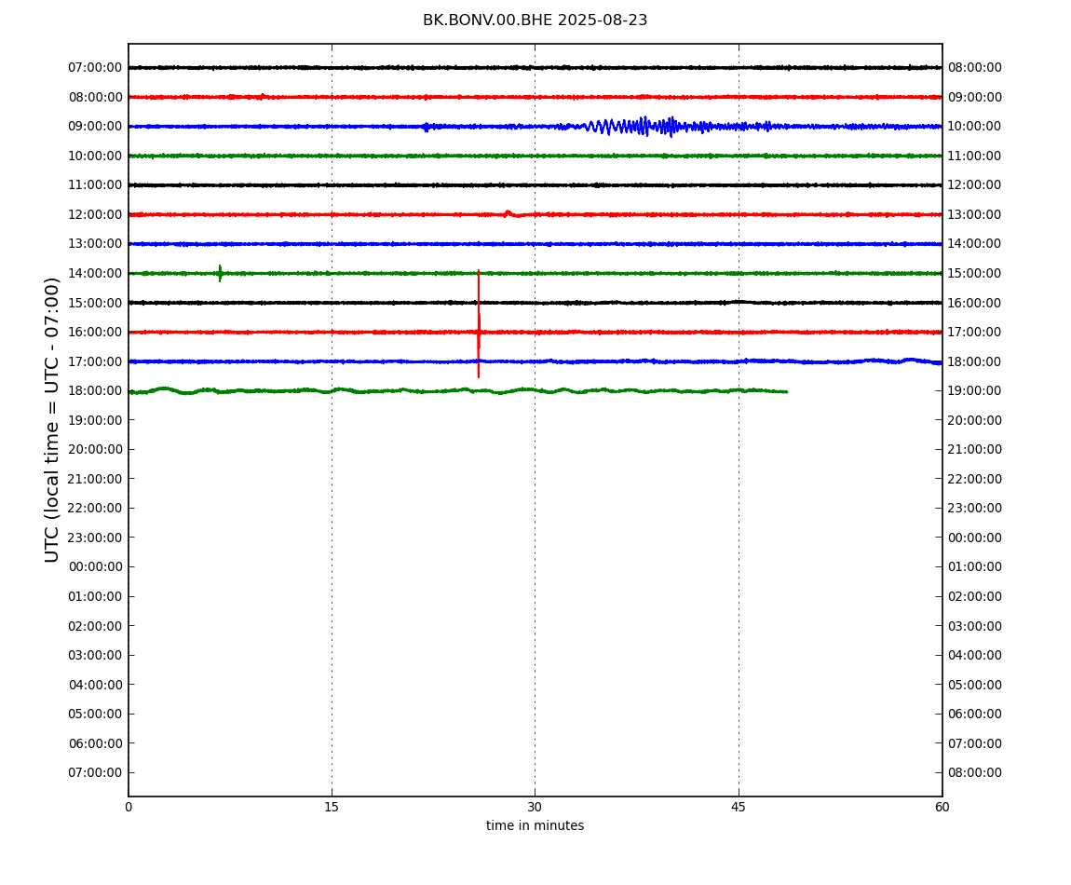The width and height of the screenshot is (1071, 885).
Task: Click the 'time in minutes' axis label
Action: point(535,825)
